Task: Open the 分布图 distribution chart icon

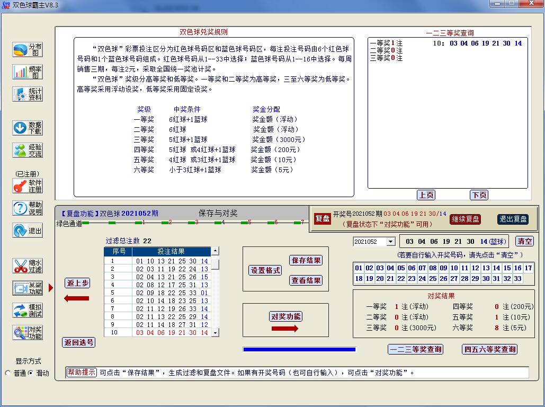Action: (28, 50)
